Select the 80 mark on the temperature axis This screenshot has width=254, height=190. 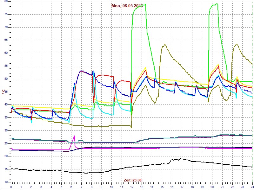[6, 2]
